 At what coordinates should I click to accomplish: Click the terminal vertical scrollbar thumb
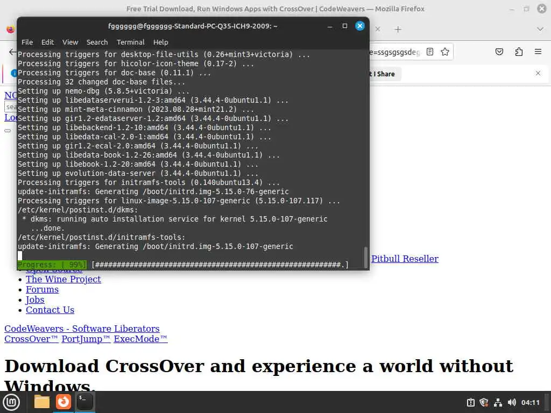tap(365, 257)
